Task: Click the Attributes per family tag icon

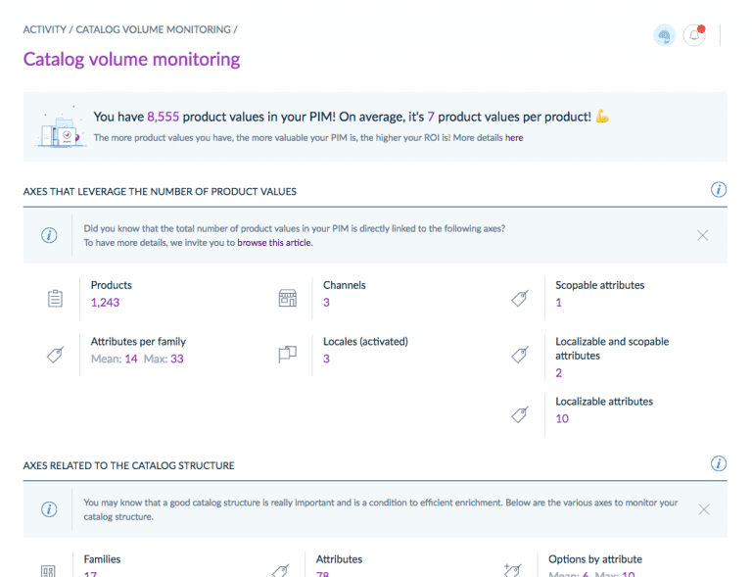Action: point(56,356)
